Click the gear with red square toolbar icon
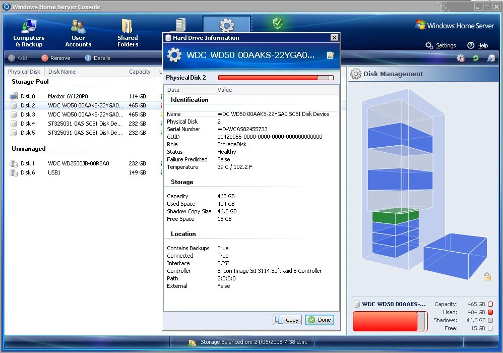 pos(460,58)
